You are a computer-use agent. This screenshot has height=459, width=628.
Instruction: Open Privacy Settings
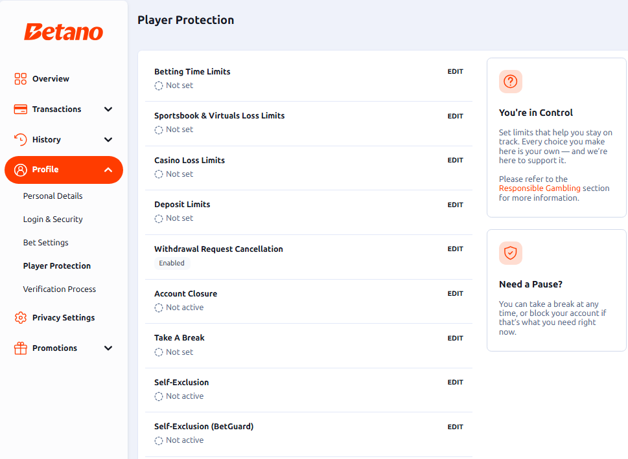point(64,318)
